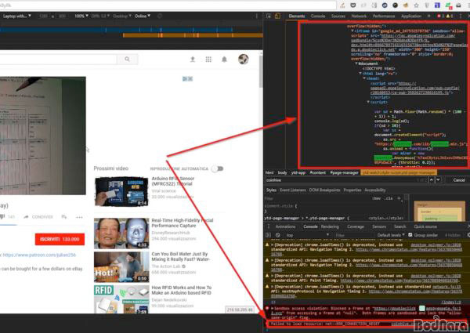Open the Default levels dropdown
The height and width of the screenshot is (333, 470).
[x=391, y=235]
